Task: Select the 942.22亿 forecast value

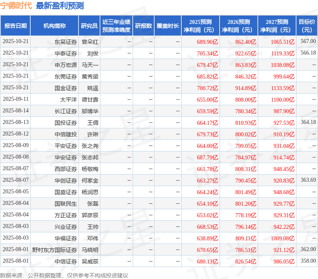Action: (x=284, y=227)
